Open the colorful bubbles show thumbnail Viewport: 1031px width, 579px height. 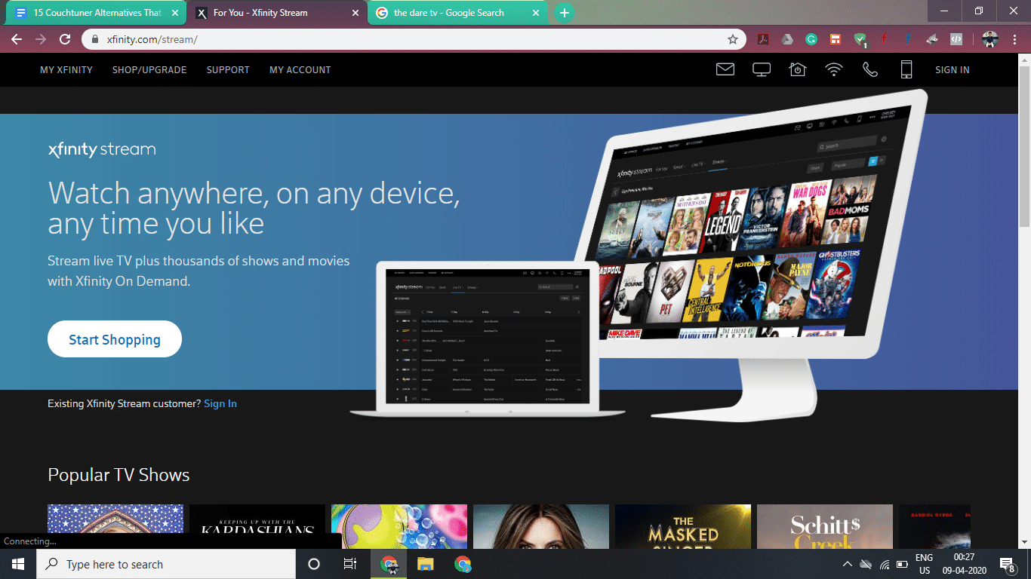tap(399, 526)
